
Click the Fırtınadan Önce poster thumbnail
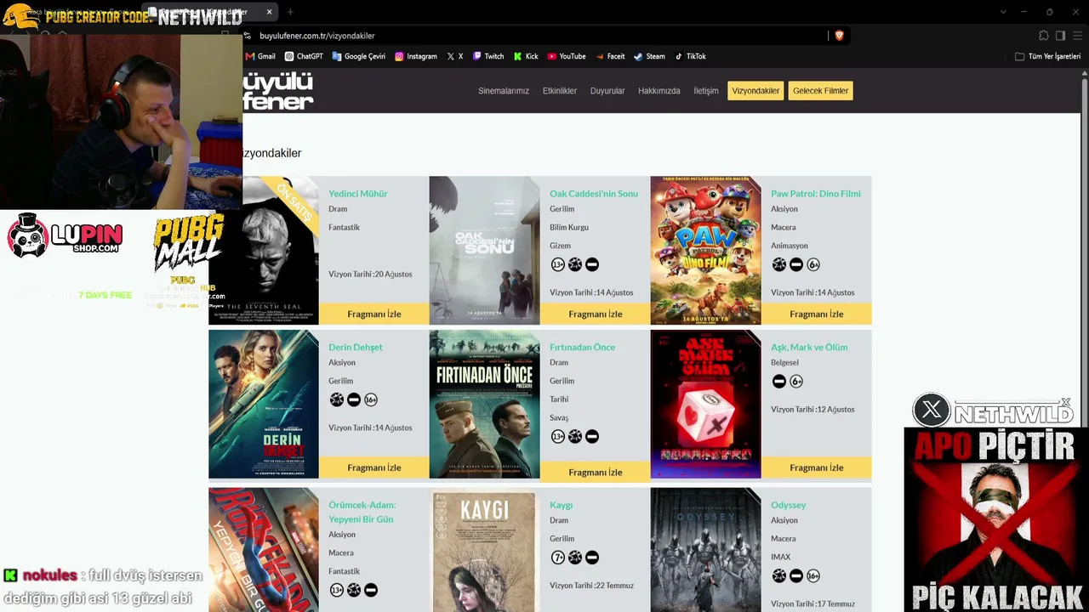pos(485,405)
